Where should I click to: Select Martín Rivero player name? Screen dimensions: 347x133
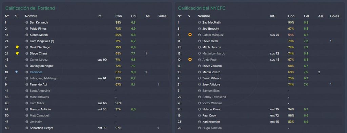[211, 72]
